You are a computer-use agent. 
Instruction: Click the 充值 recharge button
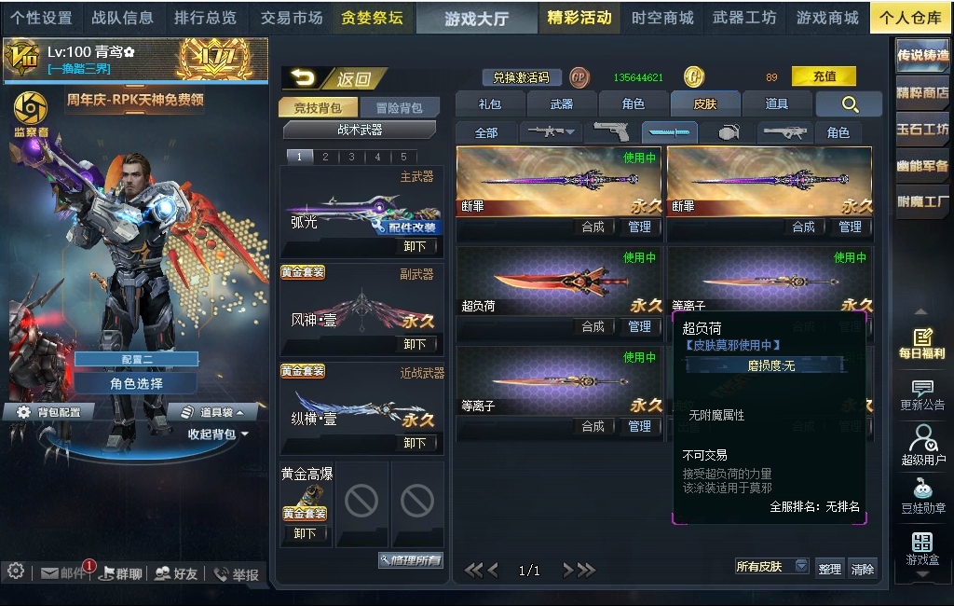coord(825,76)
